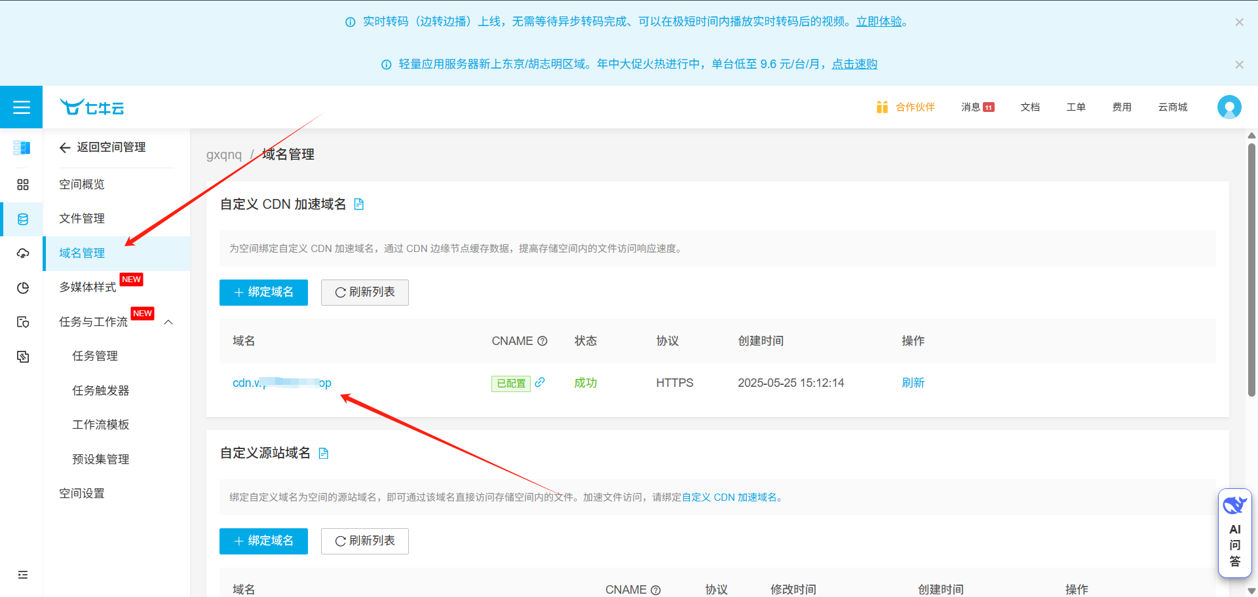
Task: Open 空间设置 menu item
Action: coord(82,494)
